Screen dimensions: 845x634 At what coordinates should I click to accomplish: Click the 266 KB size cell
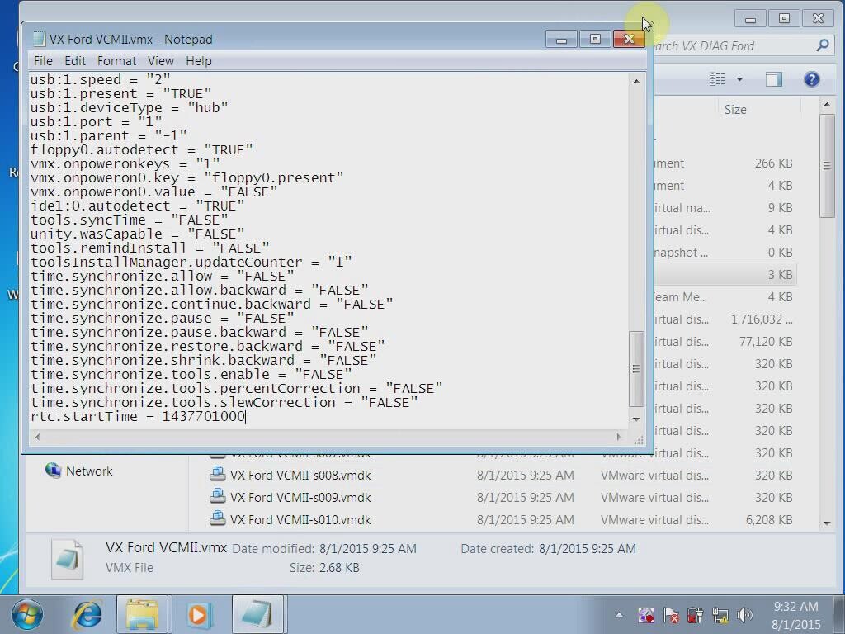pos(773,163)
